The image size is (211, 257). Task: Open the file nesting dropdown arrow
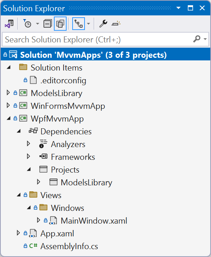pos(88,24)
